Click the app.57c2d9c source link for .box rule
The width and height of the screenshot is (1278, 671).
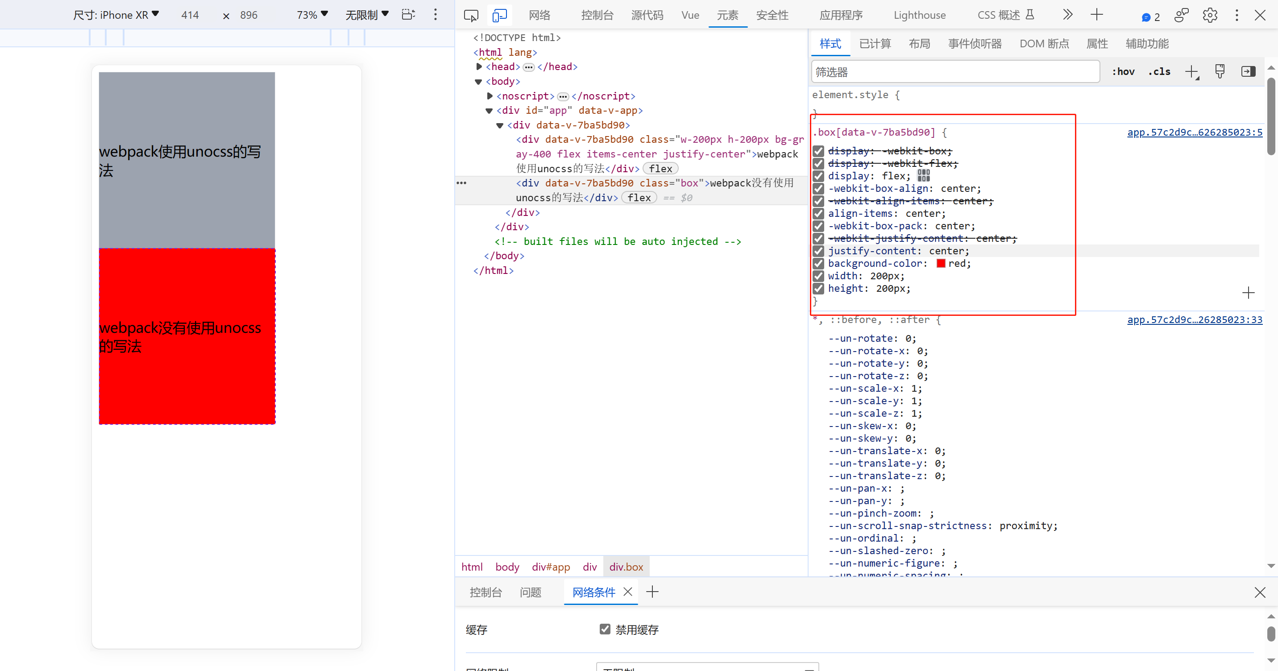point(1194,132)
